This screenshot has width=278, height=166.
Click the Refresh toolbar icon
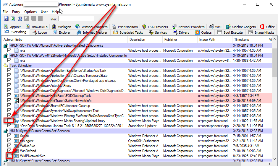(13, 19)
